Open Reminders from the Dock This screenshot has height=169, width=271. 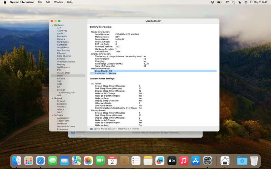tap(136, 161)
